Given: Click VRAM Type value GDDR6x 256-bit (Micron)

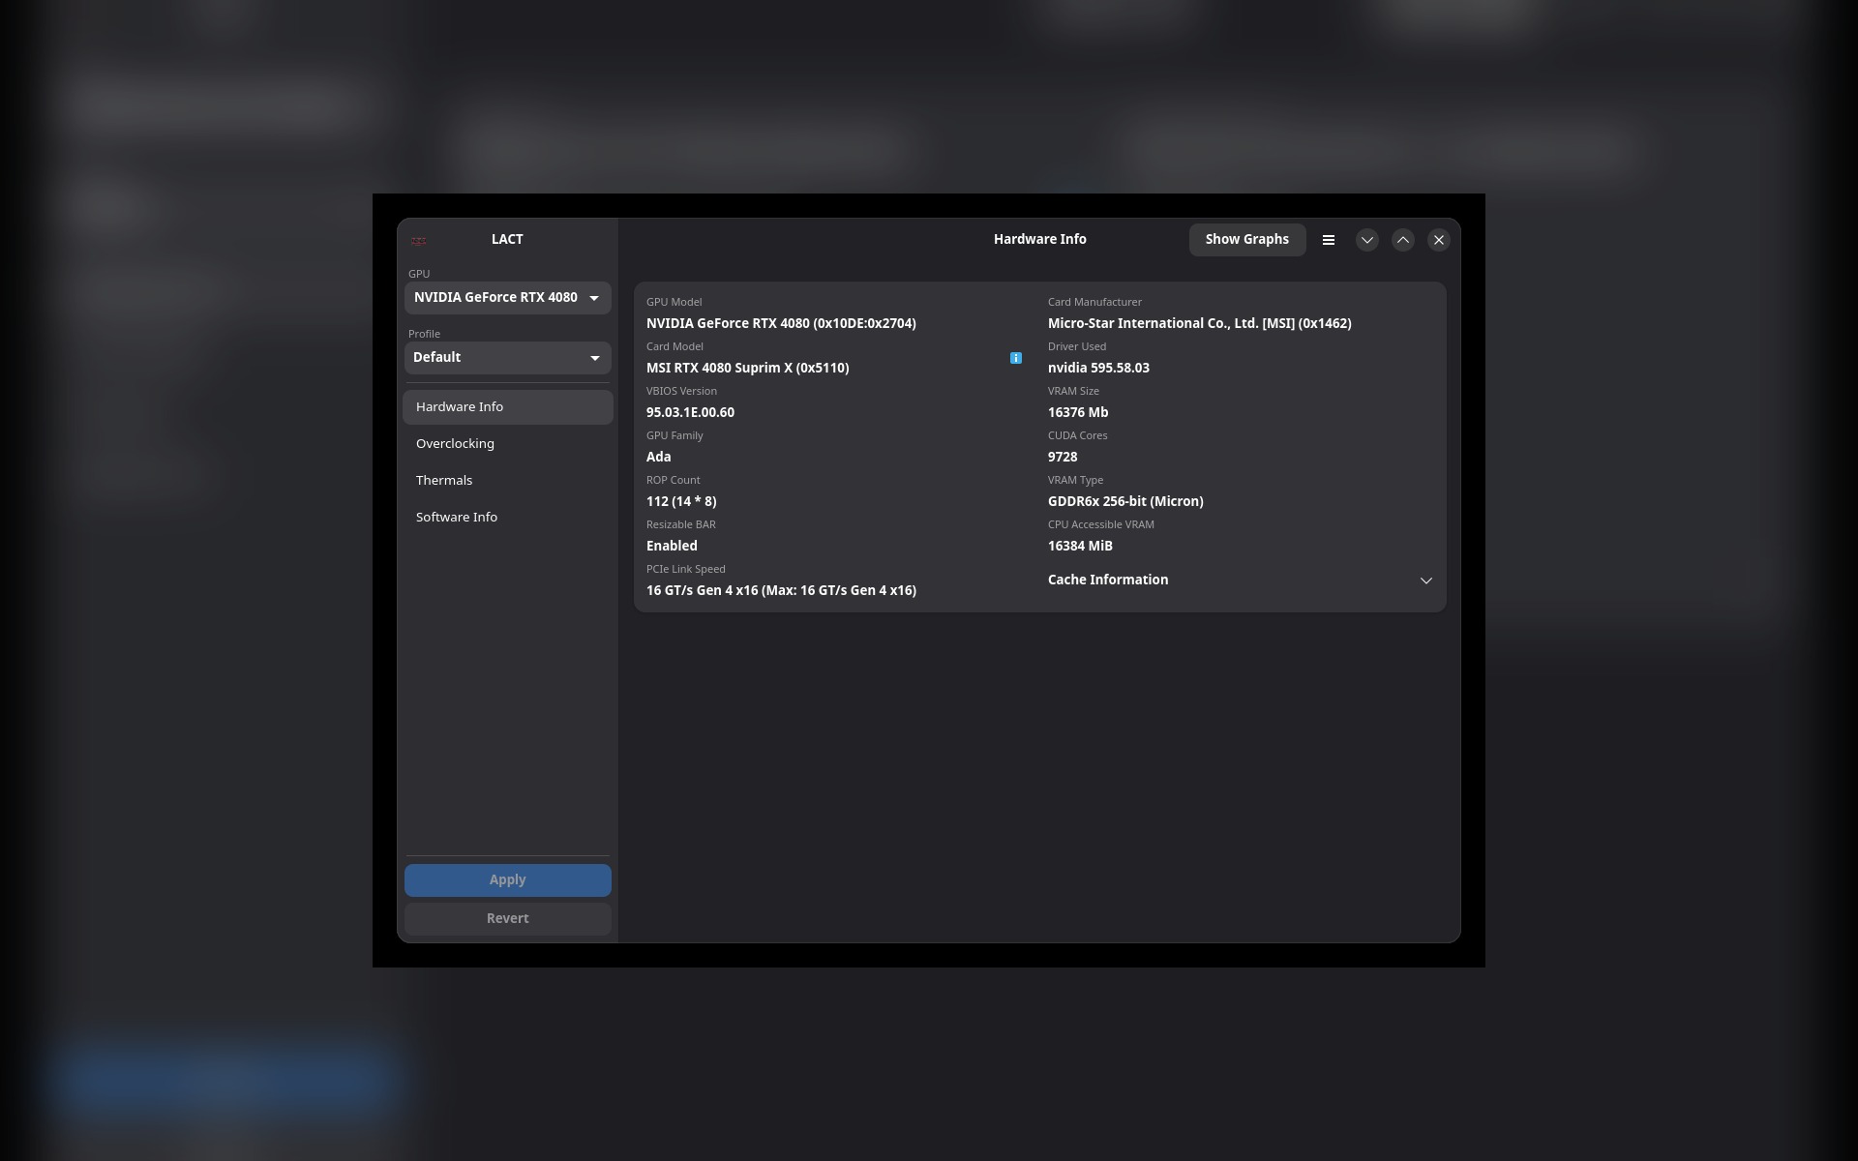Looking at the screenshot, I should pos(1125,501).
